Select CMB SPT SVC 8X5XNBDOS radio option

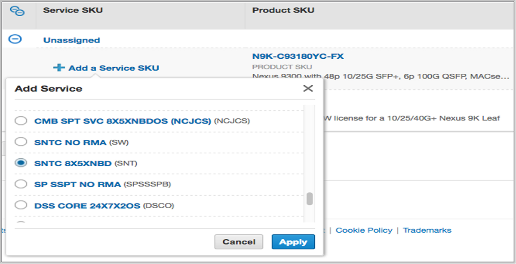21,121
